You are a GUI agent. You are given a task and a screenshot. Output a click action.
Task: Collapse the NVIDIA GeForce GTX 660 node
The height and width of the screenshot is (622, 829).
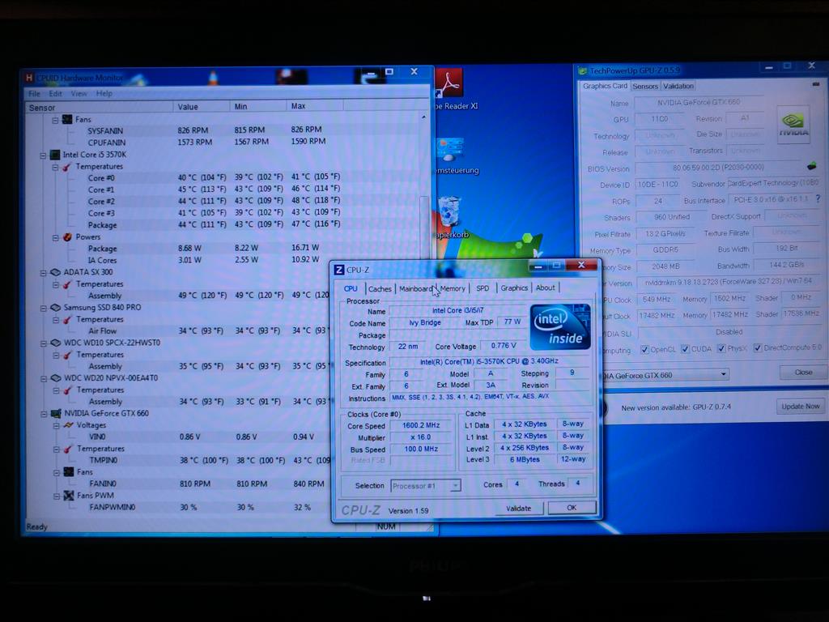point(45,414)
